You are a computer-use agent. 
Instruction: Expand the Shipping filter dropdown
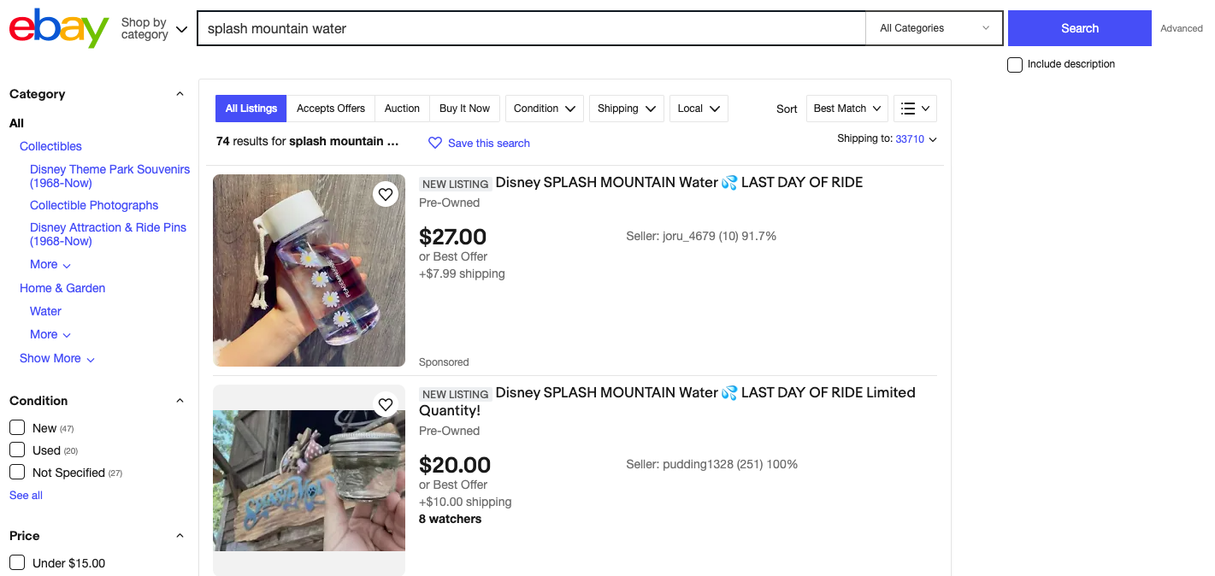tap(627, 109)
